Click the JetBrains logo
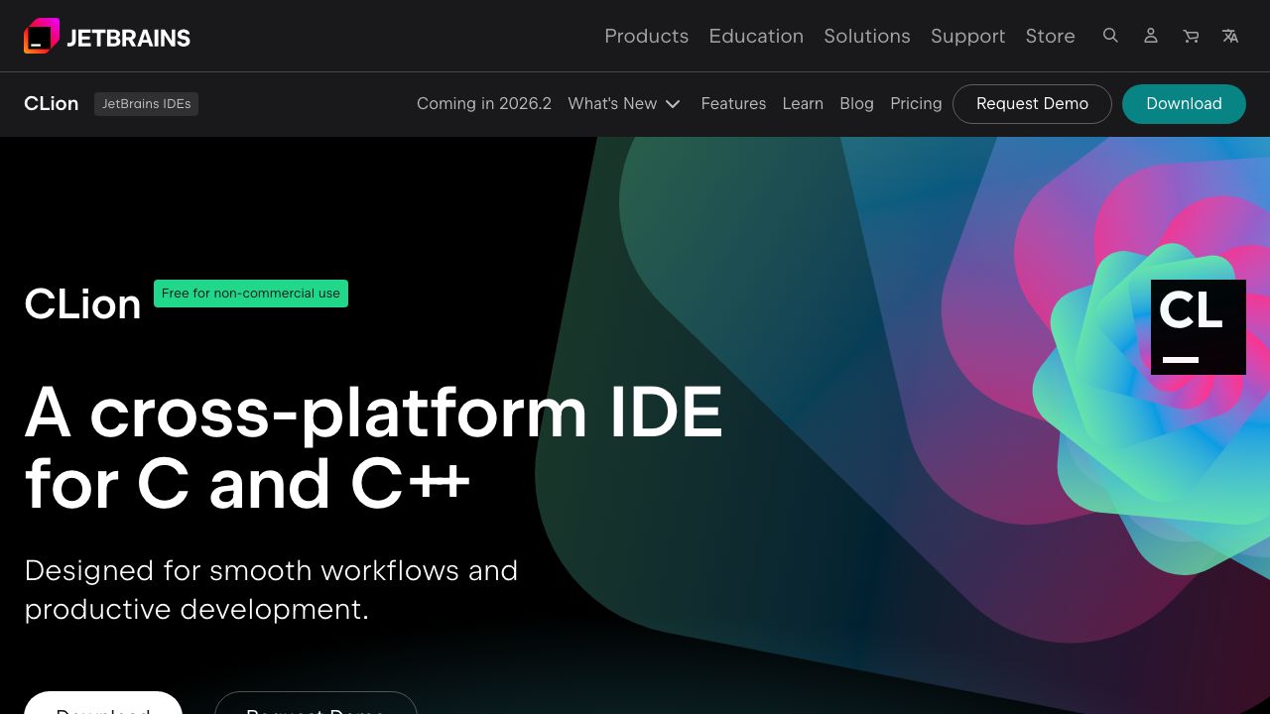This screenshot has width=1270, height=714. click(107, 37)
